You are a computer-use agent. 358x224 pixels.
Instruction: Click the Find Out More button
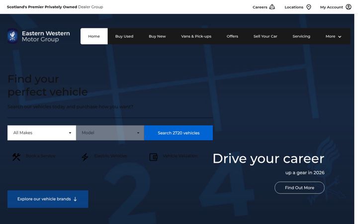299,188
